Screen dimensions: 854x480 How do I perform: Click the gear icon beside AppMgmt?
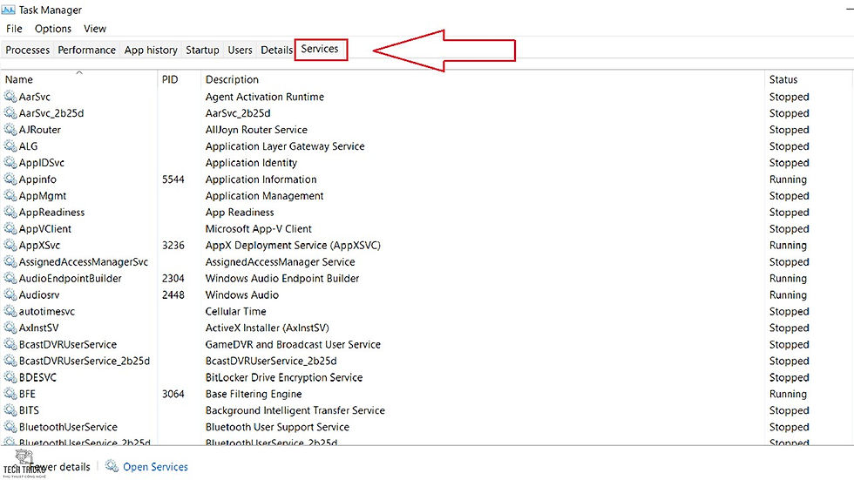click(x=10, y=195)
